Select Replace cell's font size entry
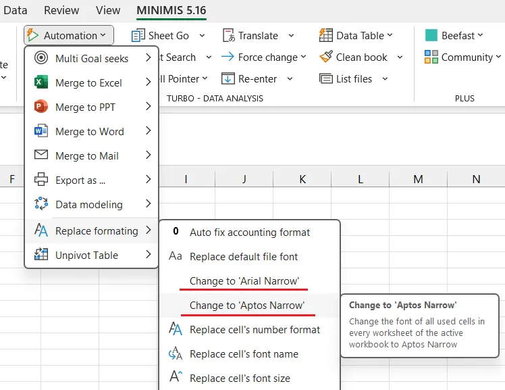505x390 pixels. coord(250,378)
